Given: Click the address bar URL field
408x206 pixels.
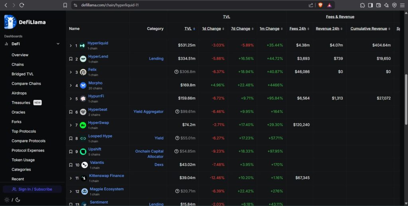Looking at the screenshot, I should click(192, 5).
